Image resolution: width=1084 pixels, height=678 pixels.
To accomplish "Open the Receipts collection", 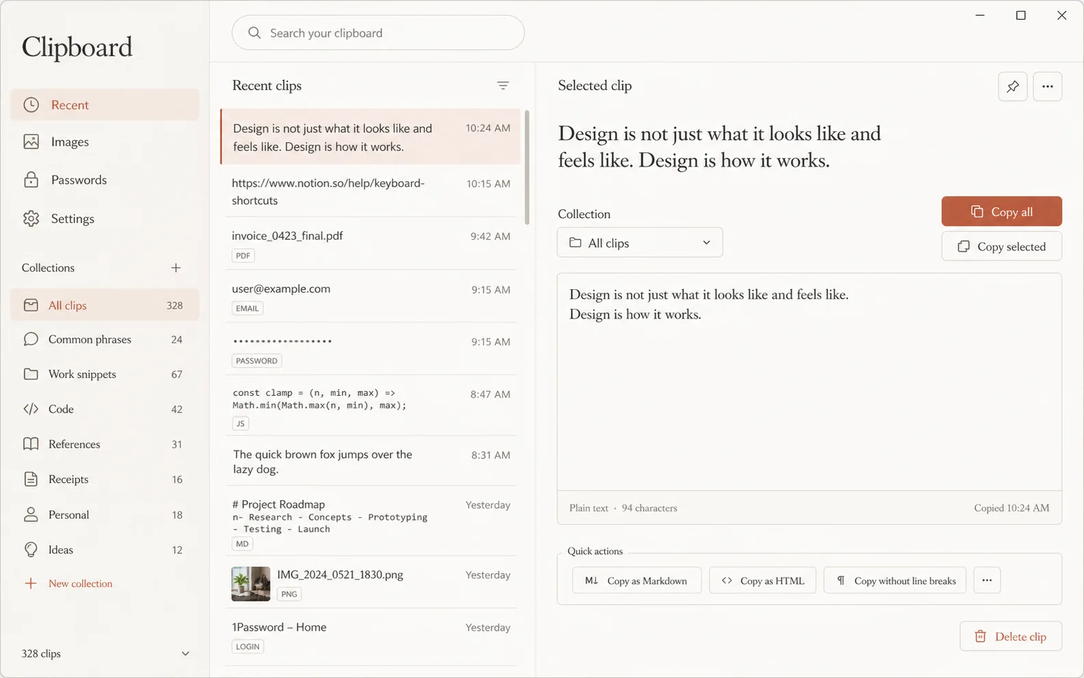I will pyautogui.click(x=105, y=480).
